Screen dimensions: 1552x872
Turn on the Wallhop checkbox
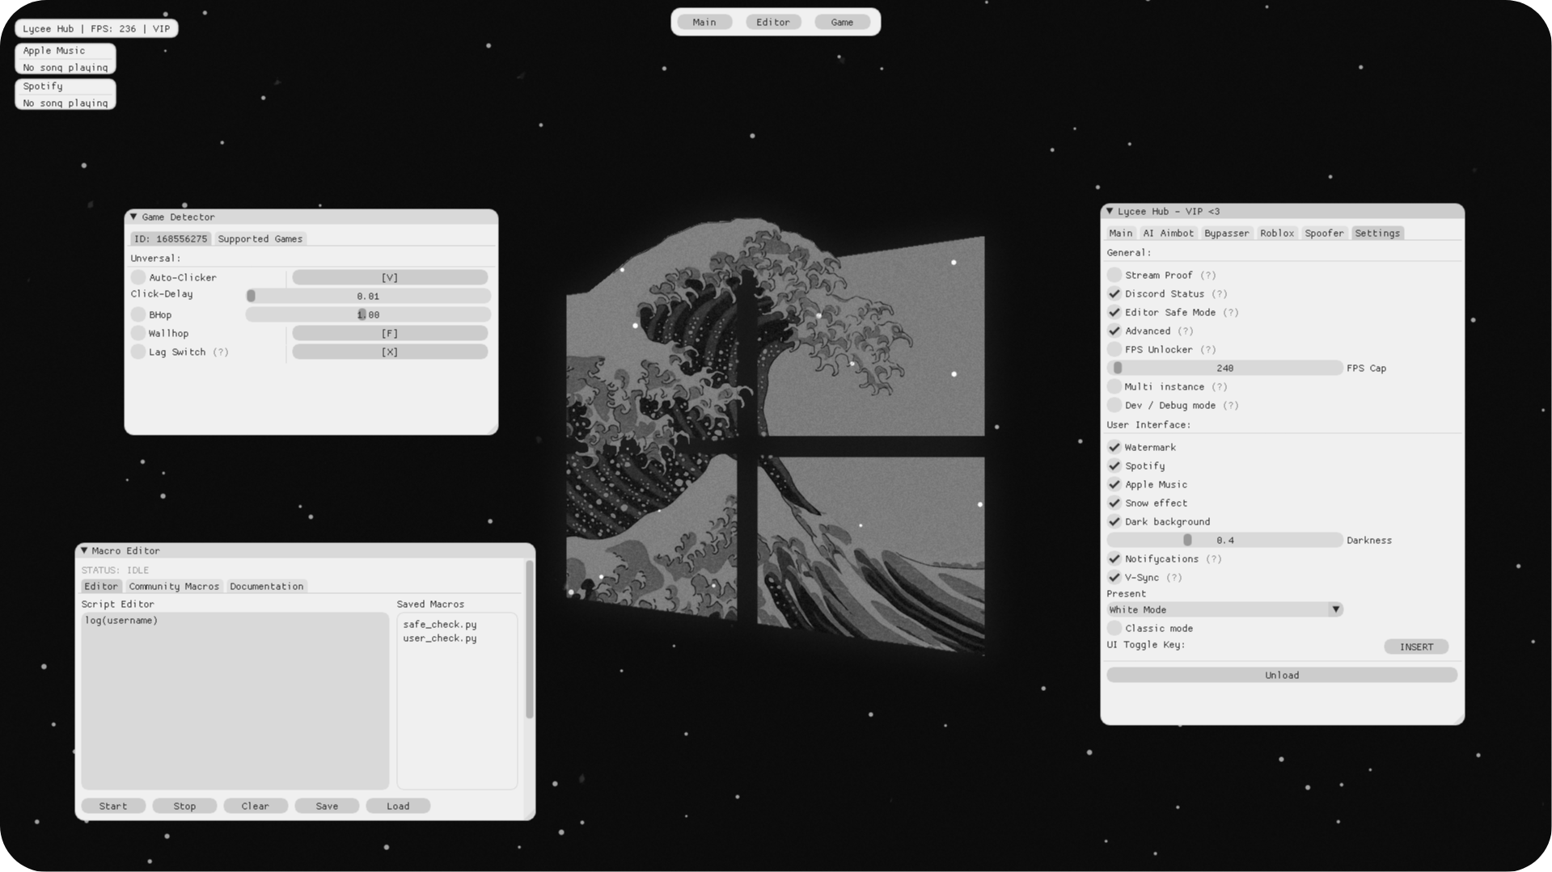[x=138, y=333]
